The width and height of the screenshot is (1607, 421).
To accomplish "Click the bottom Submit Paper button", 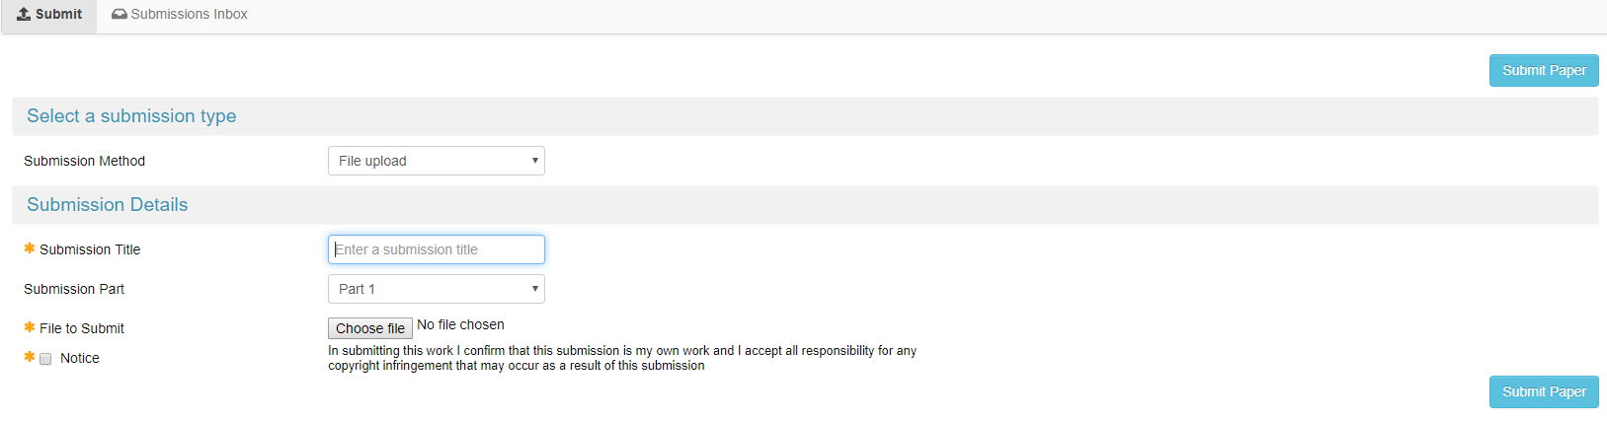I will point(1544,391).
